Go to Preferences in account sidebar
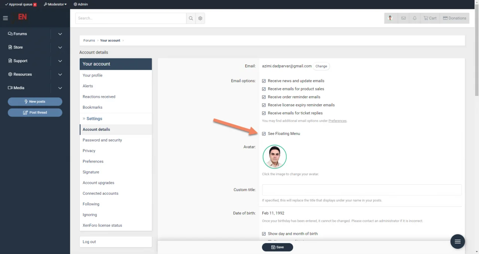The width and height of the screenshot is (479, 254). click(x=93, y=161)
